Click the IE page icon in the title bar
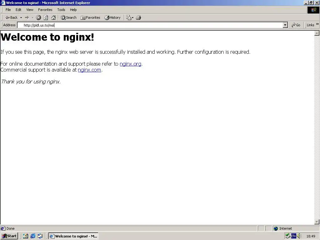This screenshot has width=320, height=240. click(3, 2)
